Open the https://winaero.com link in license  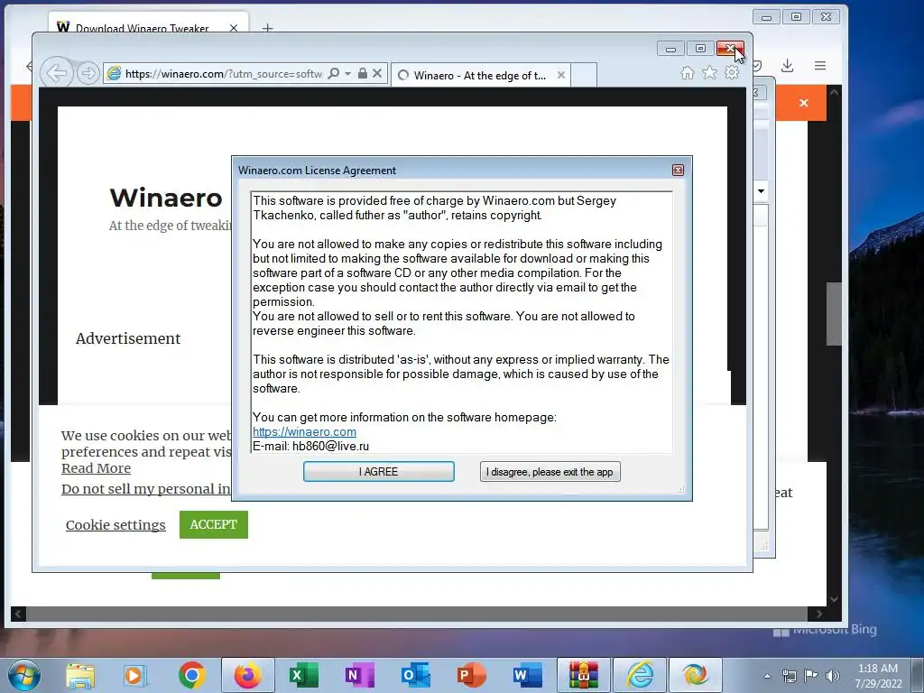304,431
